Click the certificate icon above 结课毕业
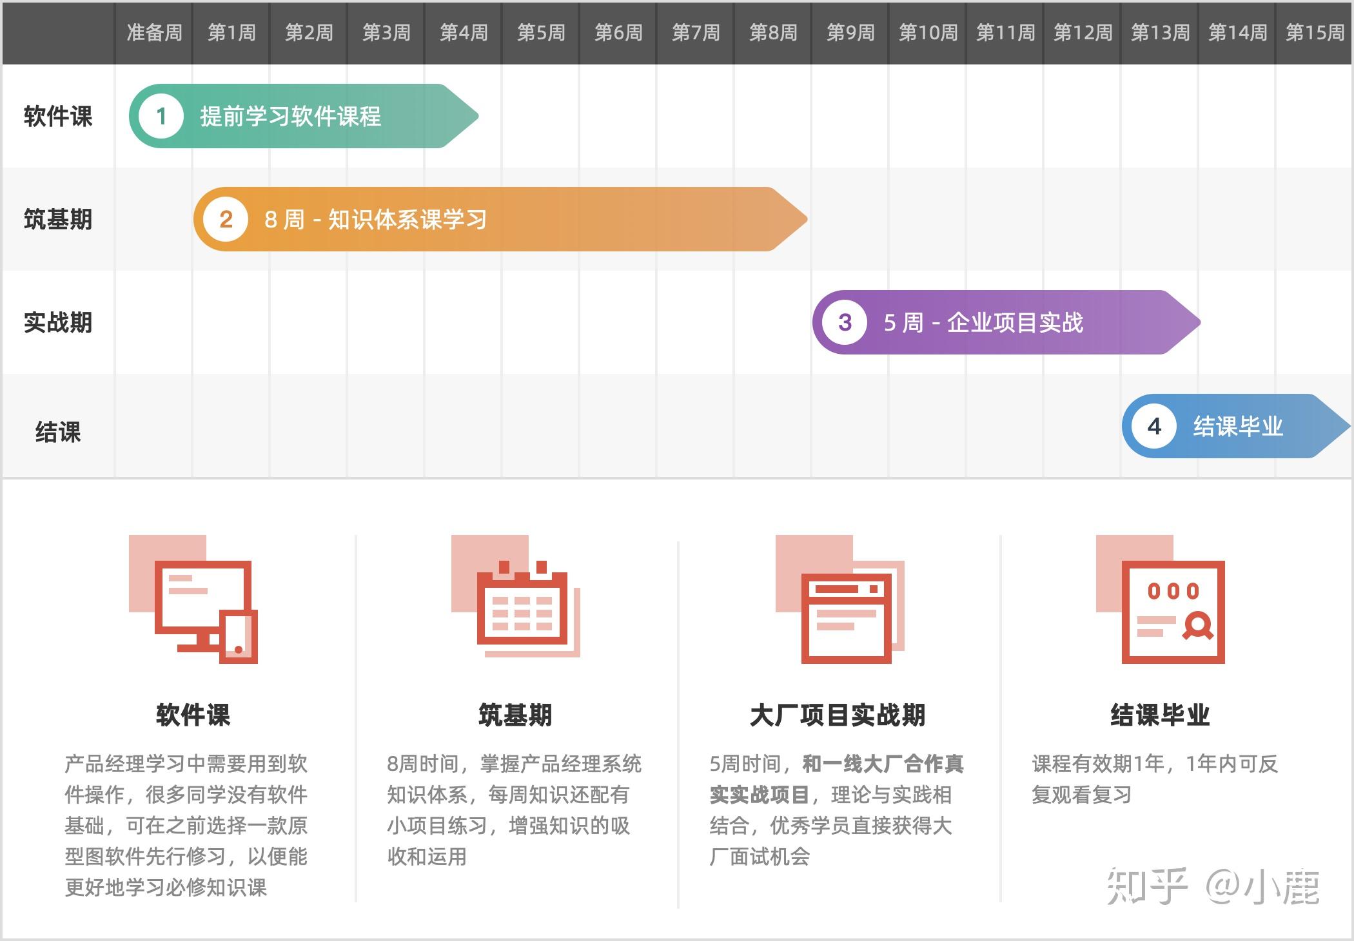Screen dimensions: 1354x941 [1161, 599]
